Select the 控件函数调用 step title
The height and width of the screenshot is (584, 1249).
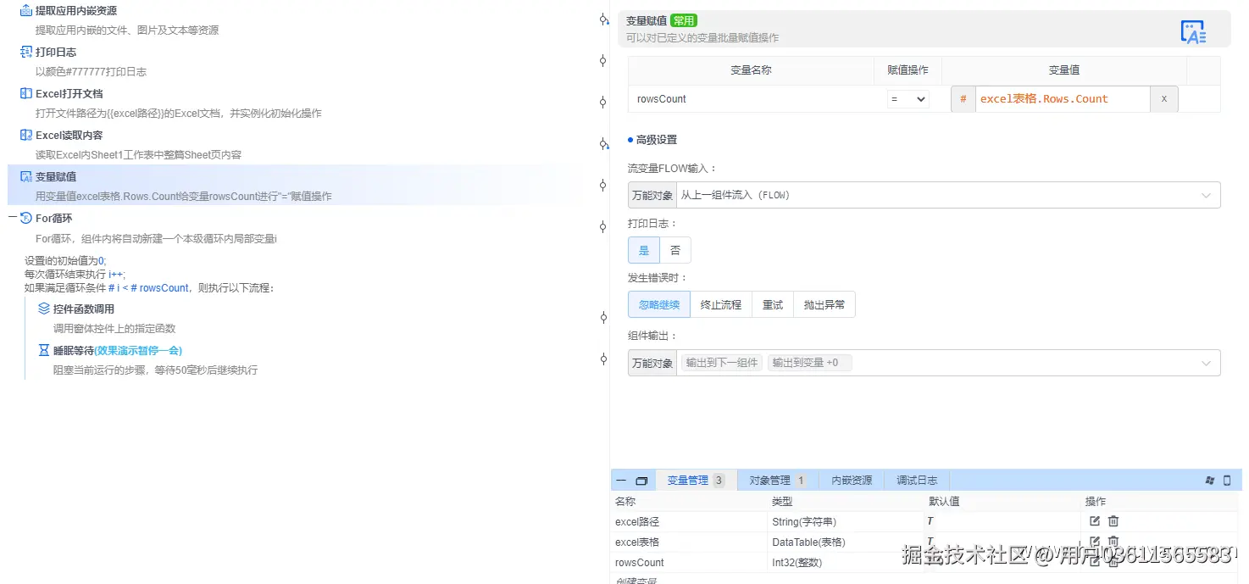84,309
